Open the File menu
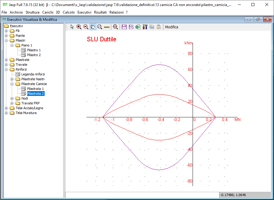Screen dimensions: 274x200 pyautogui.click(x=4, y=12)
